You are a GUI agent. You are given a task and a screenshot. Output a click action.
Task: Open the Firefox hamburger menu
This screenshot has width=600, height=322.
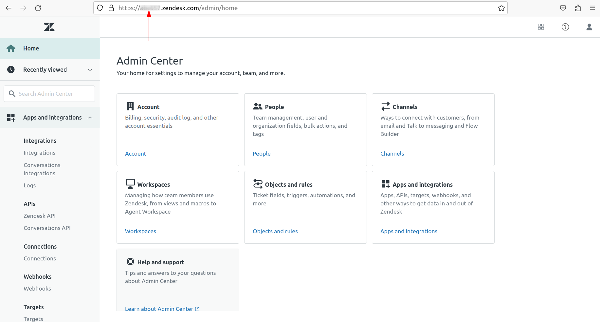(x=592, y=8)
